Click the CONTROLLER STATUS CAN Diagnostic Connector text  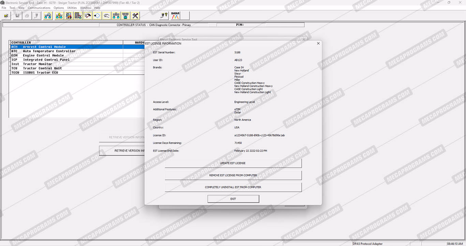coord(154,25)
